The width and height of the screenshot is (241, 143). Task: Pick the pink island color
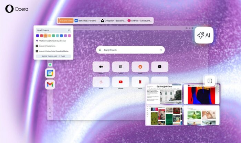coord(69,36)
